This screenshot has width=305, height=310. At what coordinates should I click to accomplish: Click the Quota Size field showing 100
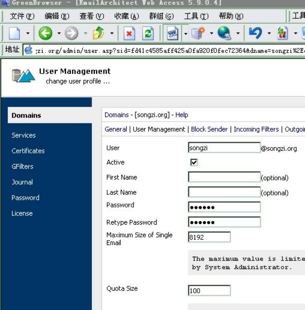[209, 290]
